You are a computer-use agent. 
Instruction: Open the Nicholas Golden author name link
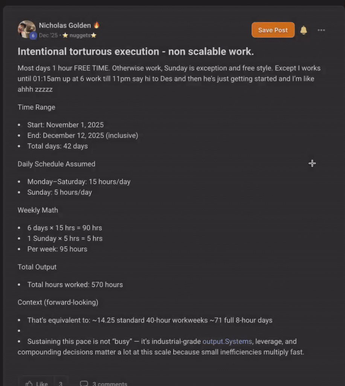pos(65,25)
